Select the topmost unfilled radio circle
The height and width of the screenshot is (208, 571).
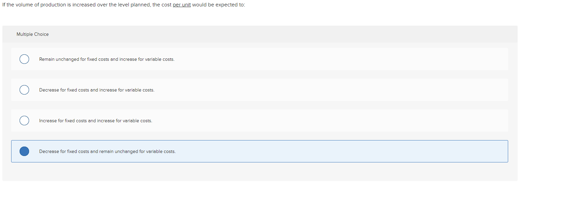[24, 59]
